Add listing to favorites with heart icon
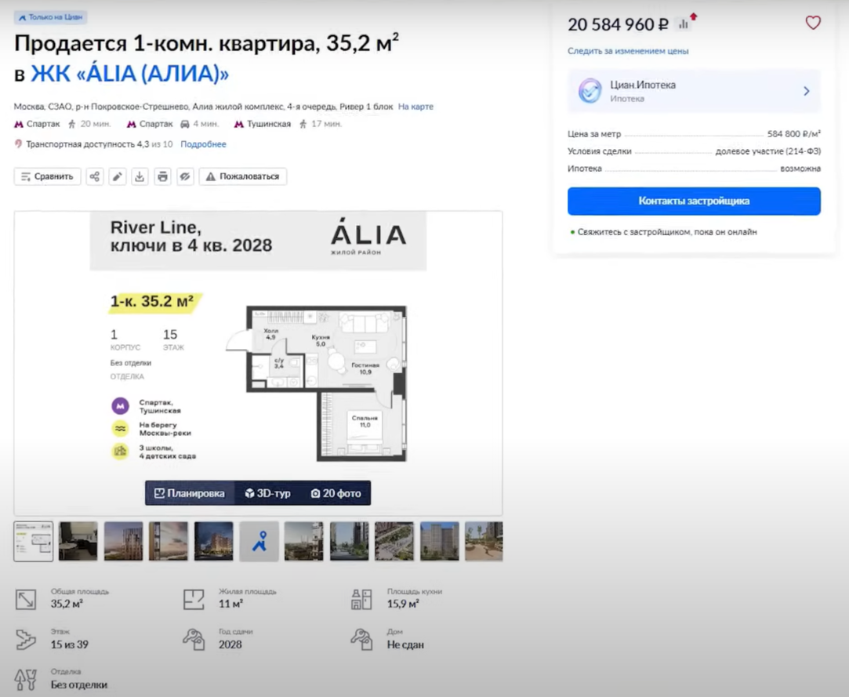This screenshot has height=697, width=849. coord(813,23)
